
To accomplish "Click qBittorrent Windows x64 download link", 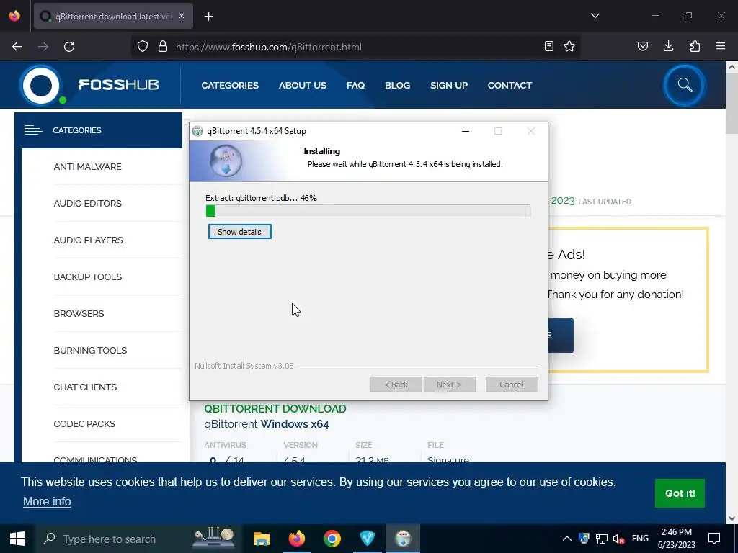I will click(267, 424).
